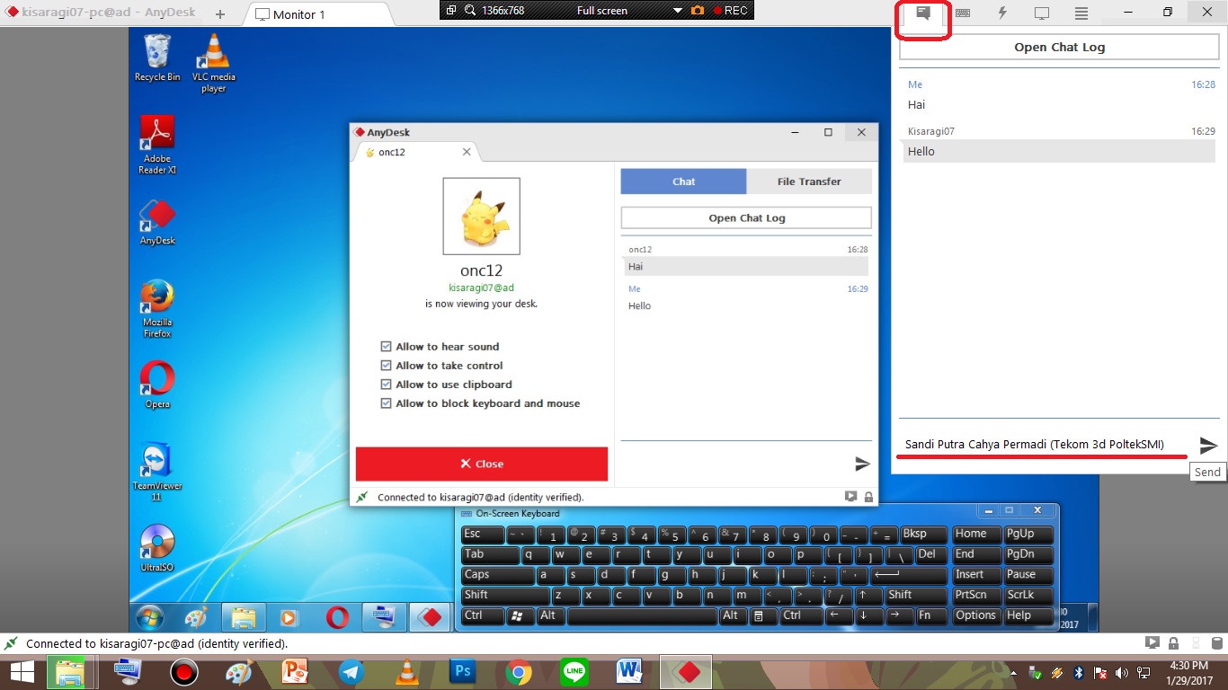The width and height of the screenshot is (1228, 690).
Task: Click PrtScn key on On-Screen Keyboard
Action: (975, 596)
